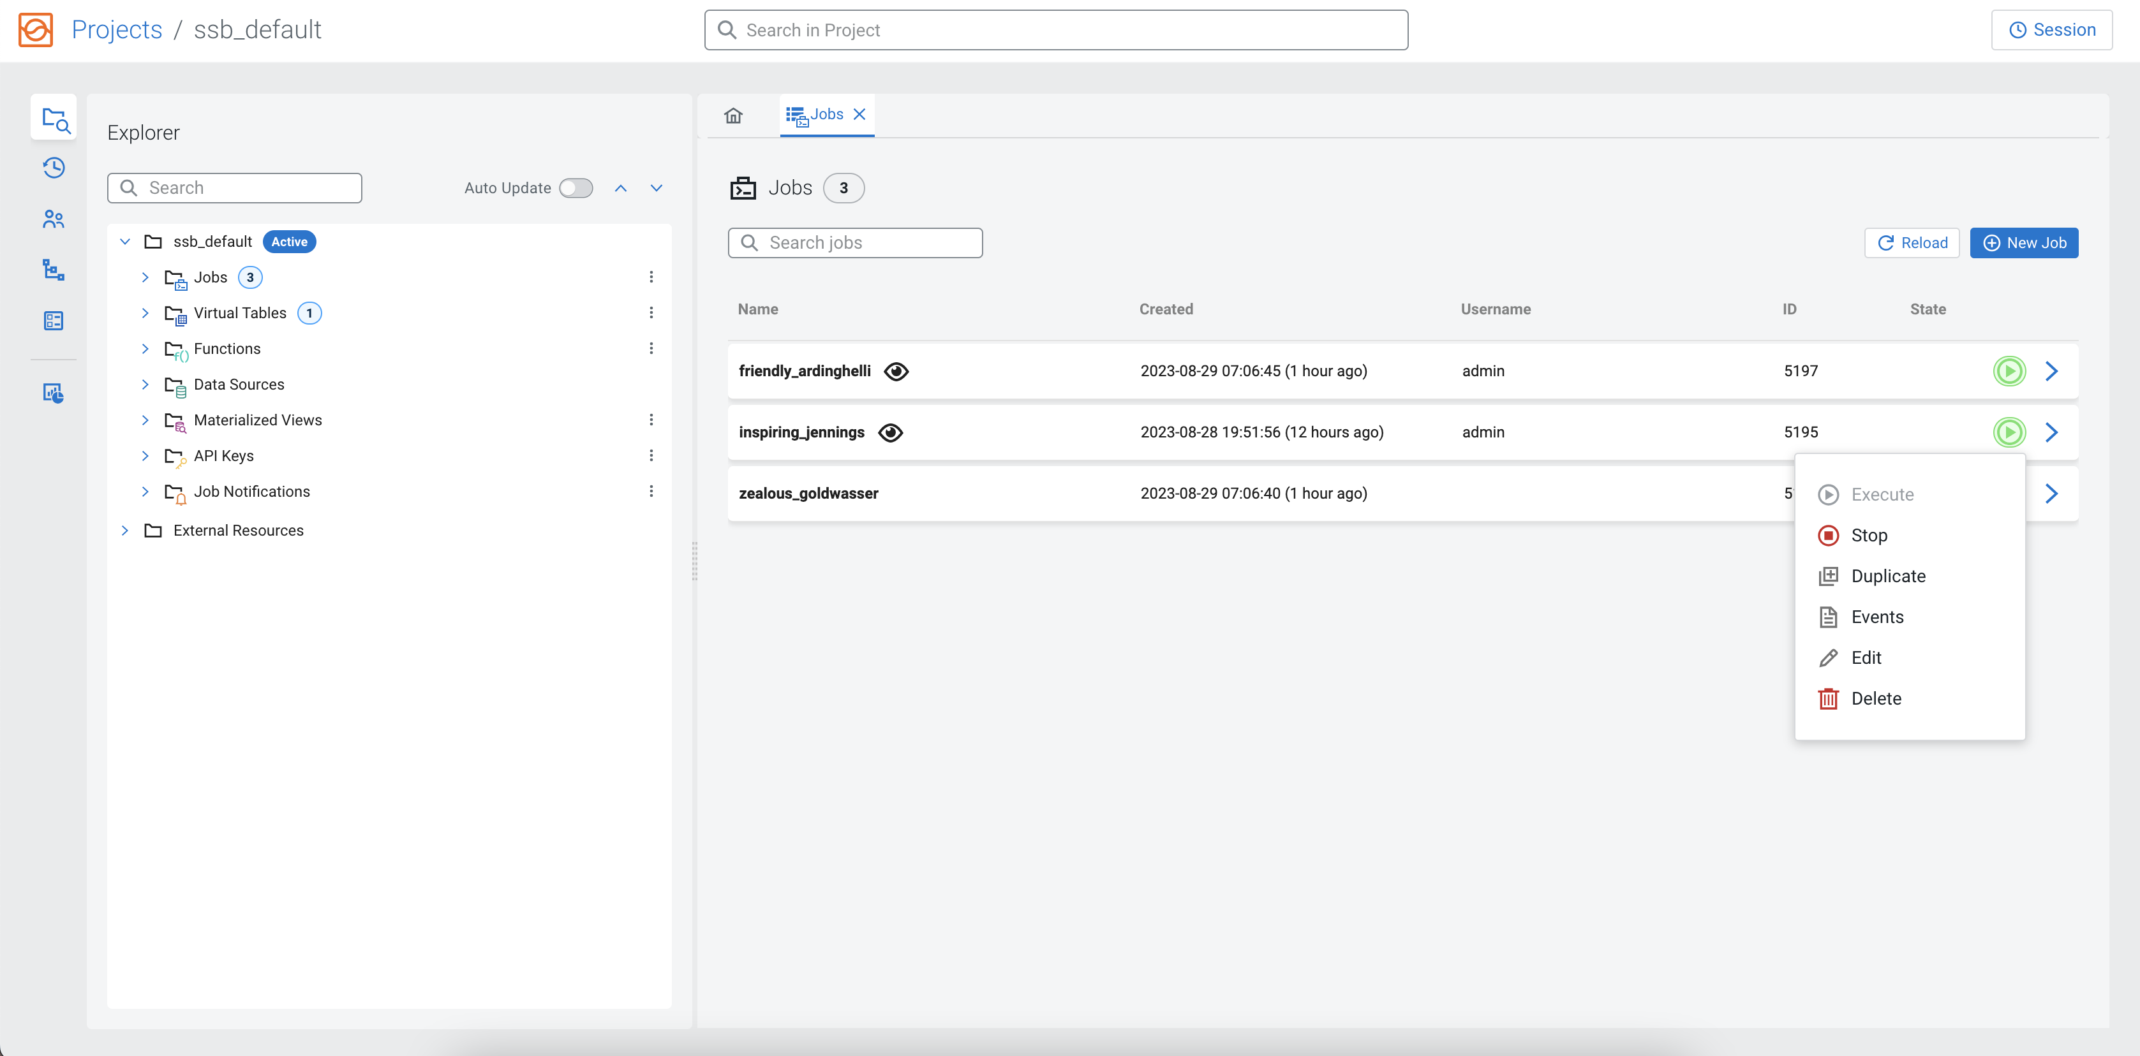The height and width of the screenshot is (1056, 2140).
Task: Toggle the Auto Update switch
Action: point(576,189)
